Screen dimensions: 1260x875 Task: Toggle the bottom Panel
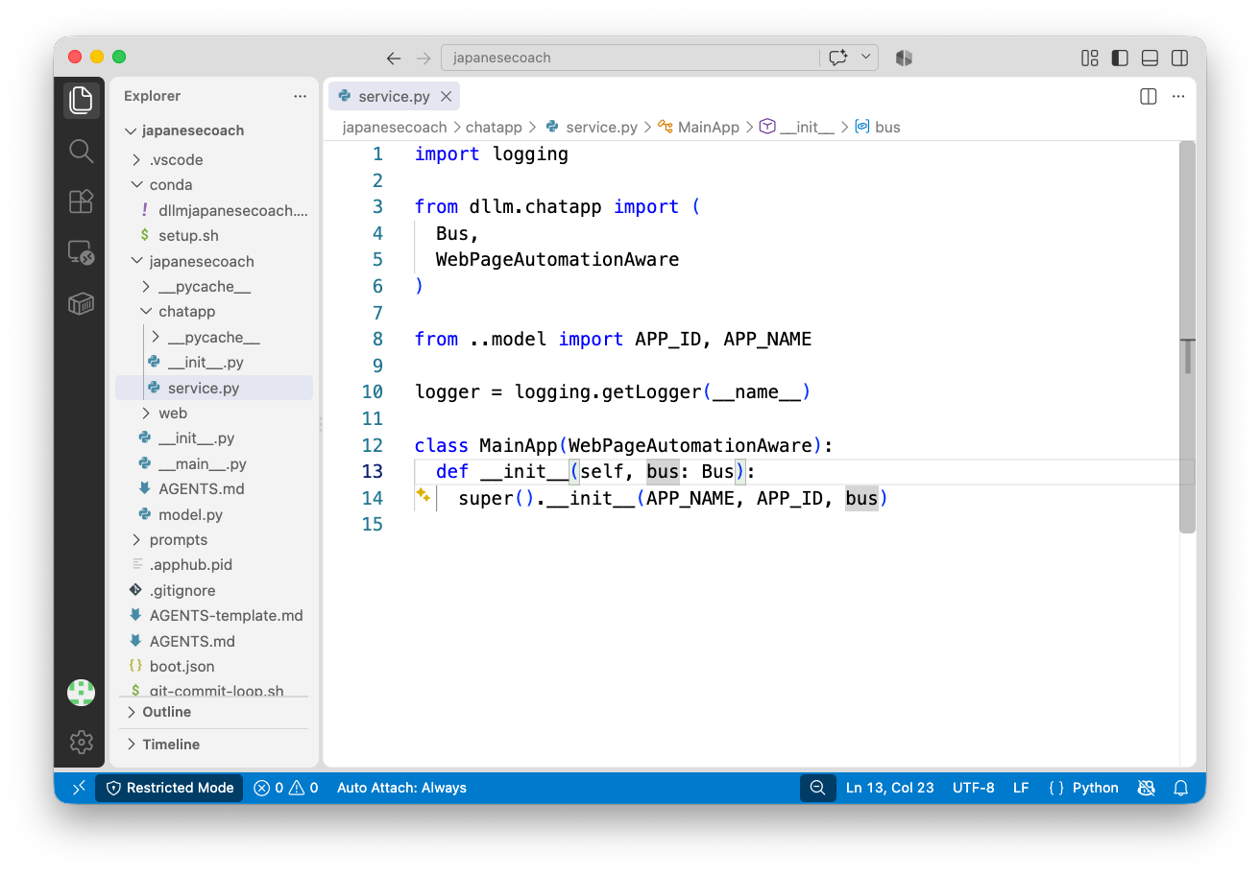coord(1150,58)
